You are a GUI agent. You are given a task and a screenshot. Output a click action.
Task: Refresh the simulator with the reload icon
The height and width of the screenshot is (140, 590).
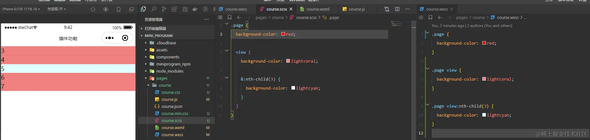pos(93,9)
